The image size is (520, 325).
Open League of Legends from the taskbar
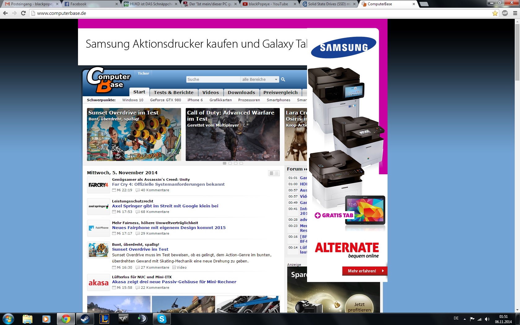tap(104, 319)
